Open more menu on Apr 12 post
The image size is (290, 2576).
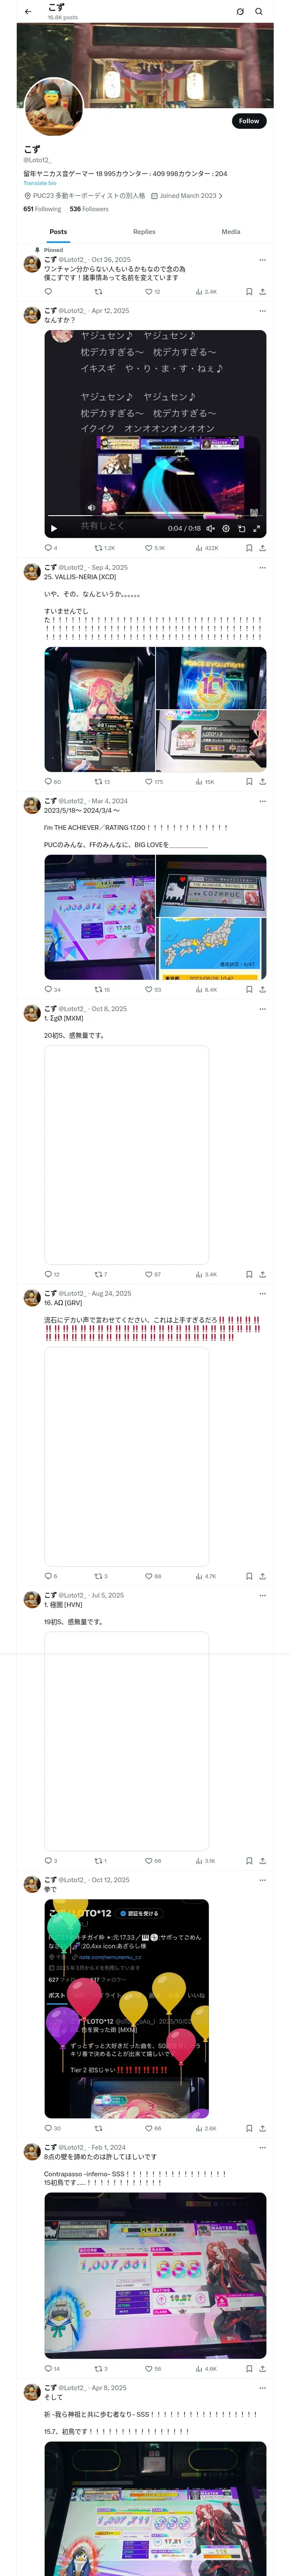pos(263,311)
